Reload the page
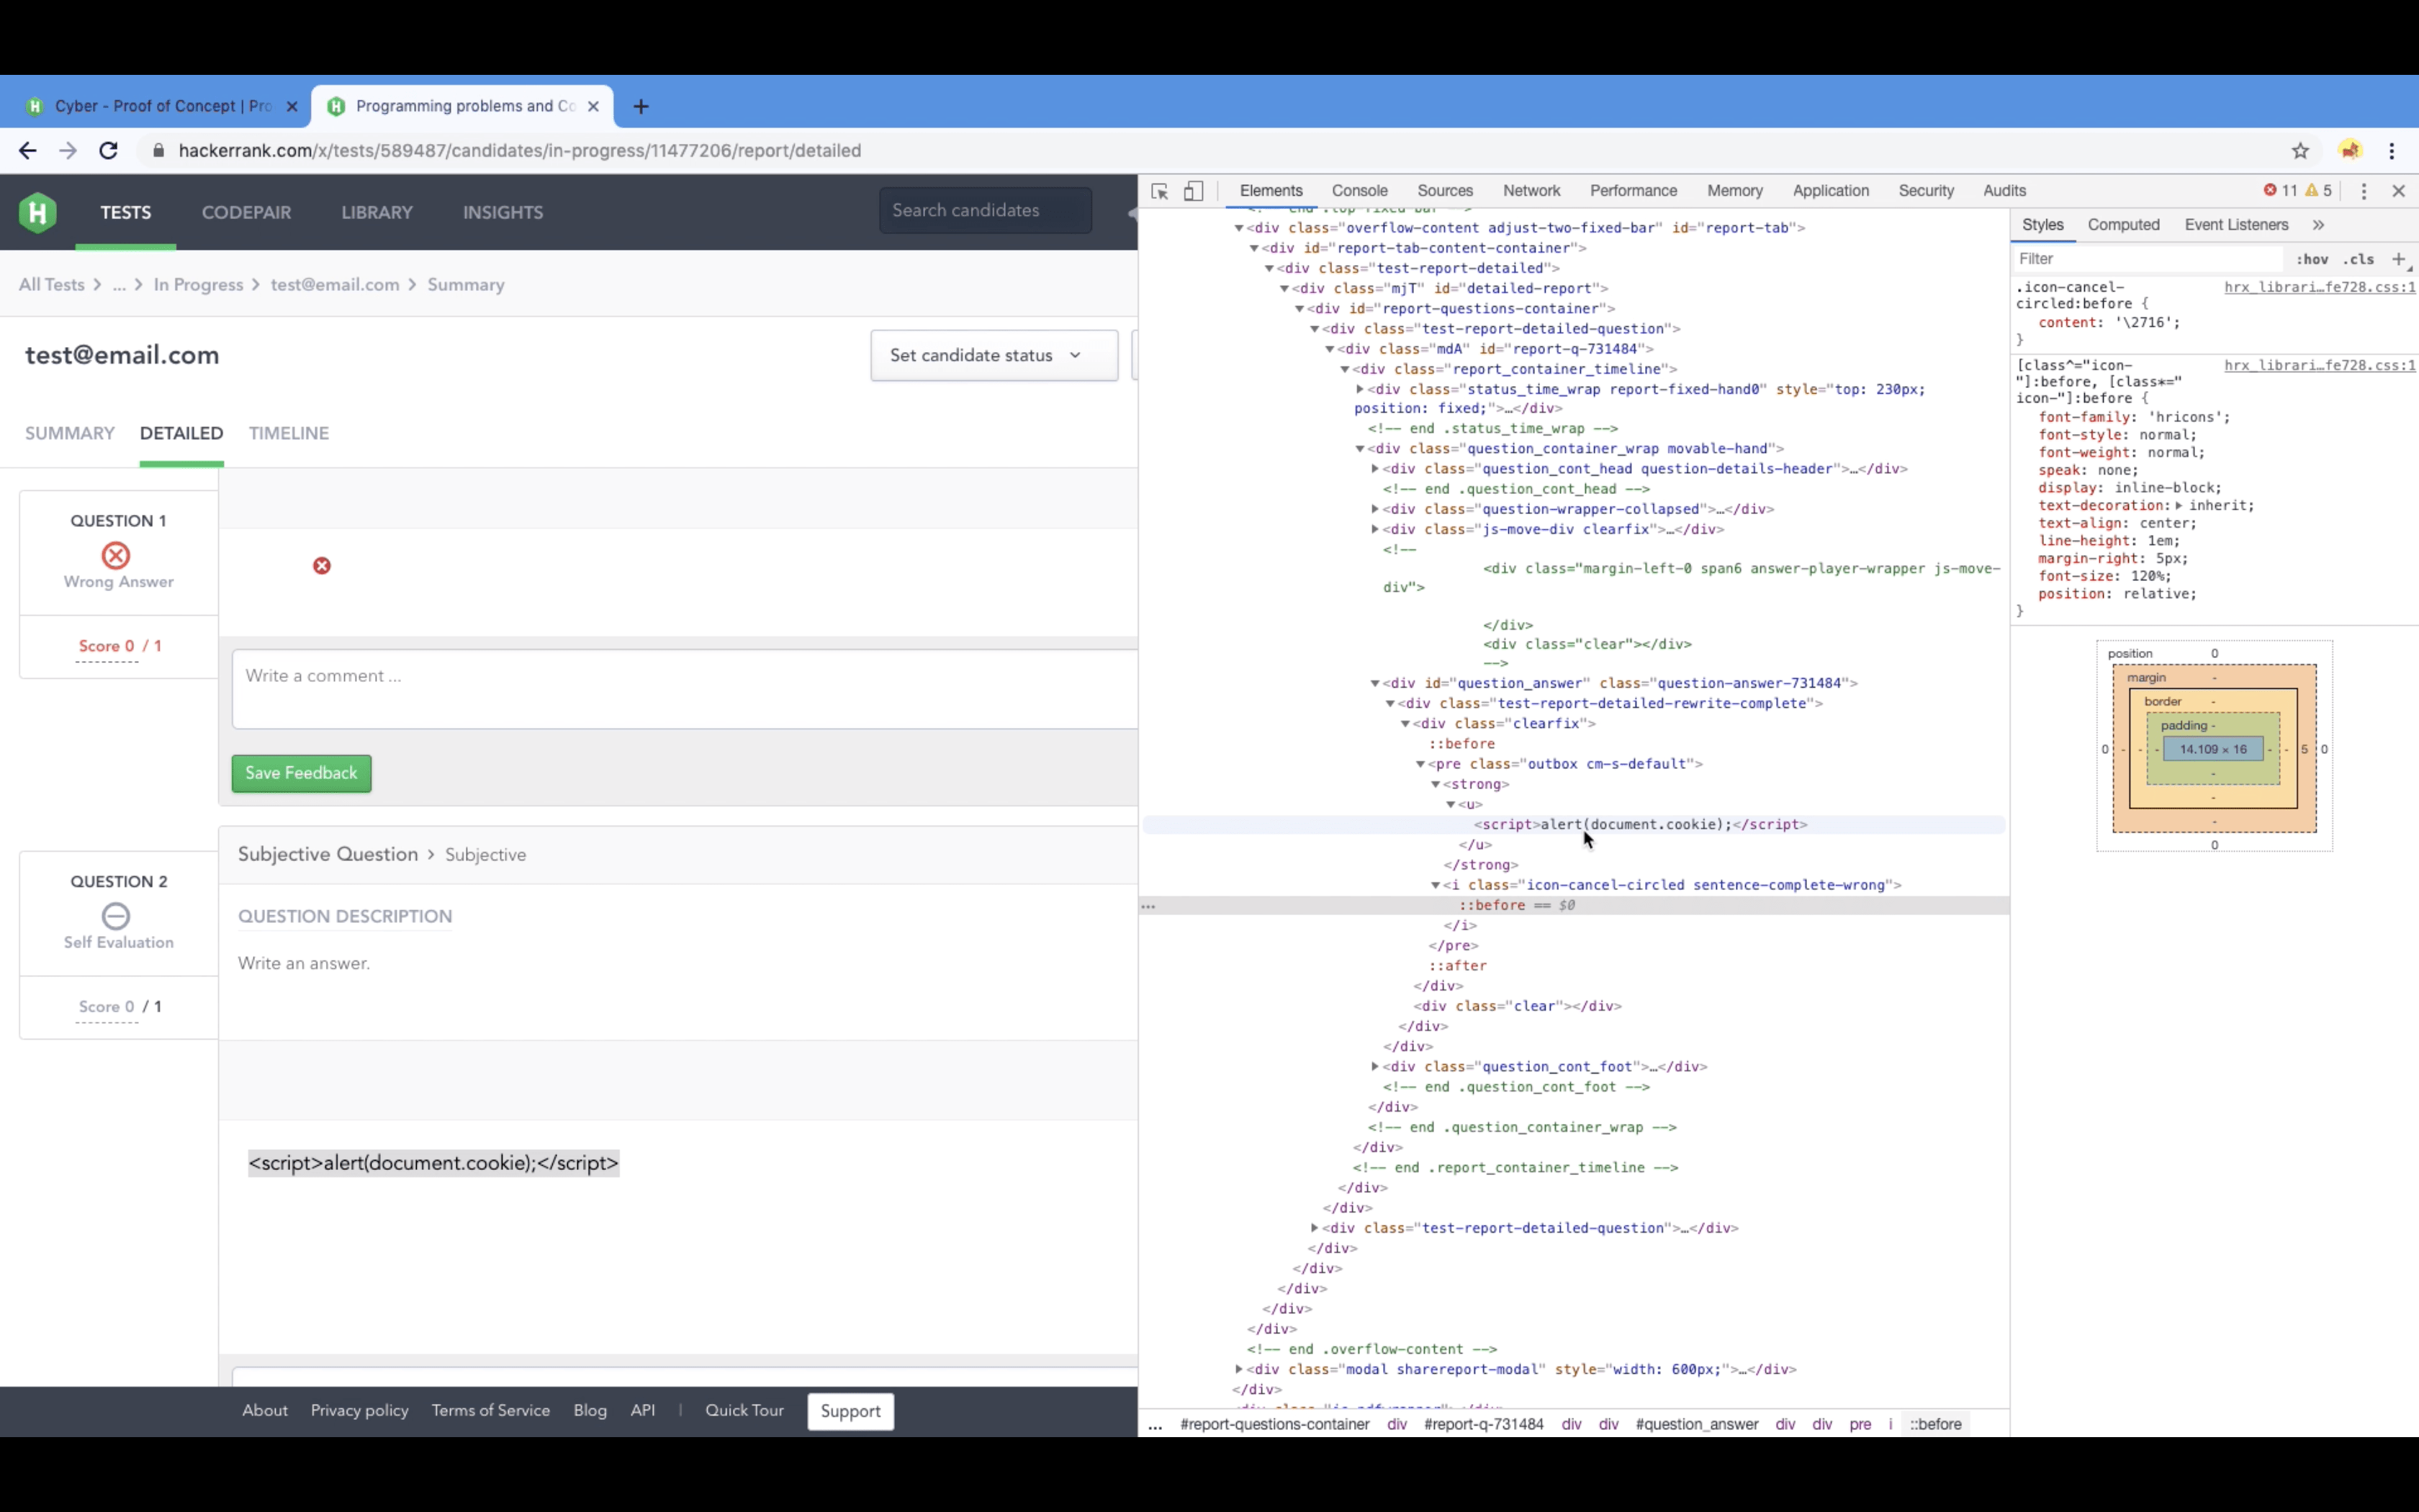The width and height of the screenshot is (2419, 1512). click(x=109, y=151)
